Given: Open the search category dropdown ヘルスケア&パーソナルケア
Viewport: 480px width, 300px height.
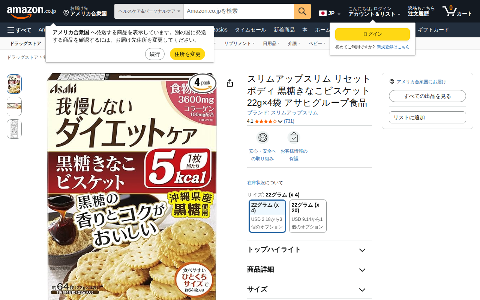Looking at the screenshot, I should pyautogui.click(x=149, y=11).
